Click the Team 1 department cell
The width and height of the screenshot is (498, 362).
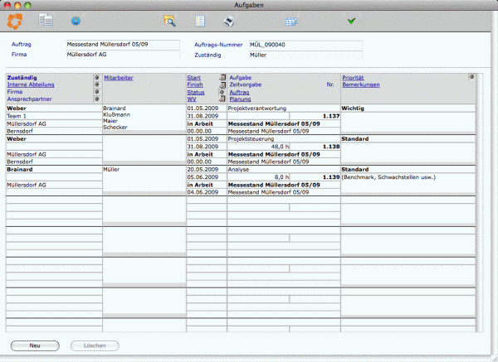(x=54, y=116)
